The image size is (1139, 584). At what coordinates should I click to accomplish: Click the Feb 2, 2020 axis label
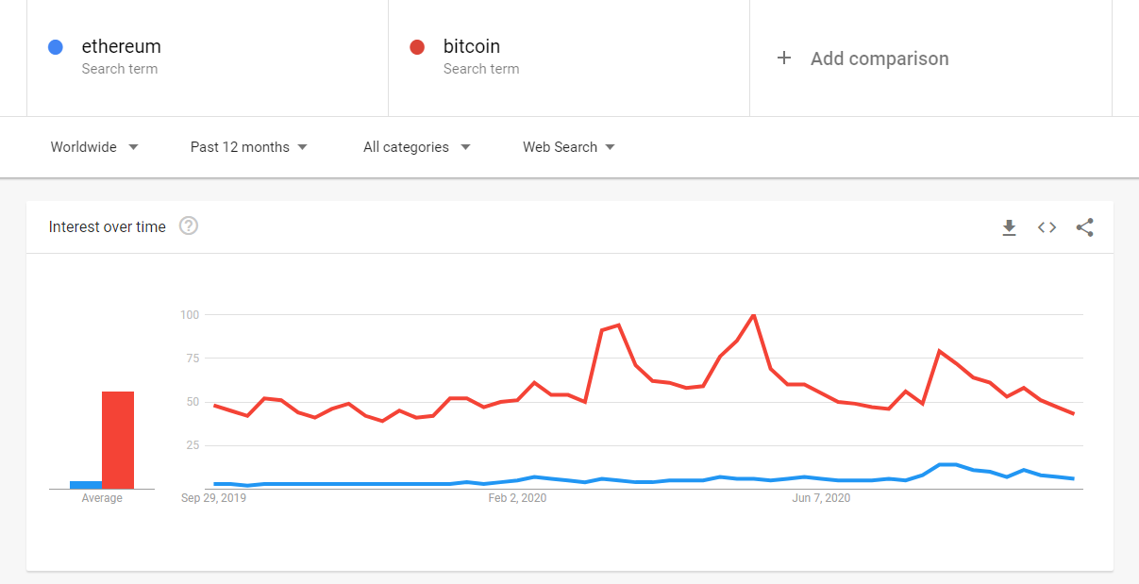[517, 498]
